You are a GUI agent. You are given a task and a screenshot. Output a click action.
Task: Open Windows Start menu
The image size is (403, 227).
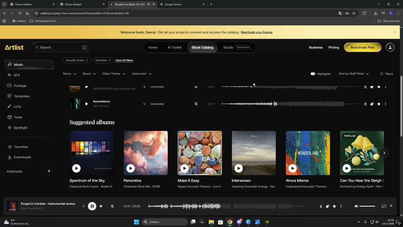pos(136,222)
